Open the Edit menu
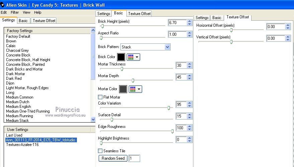Image resolution: width=294 pixels, height=167 pixels. click(4, 12)
